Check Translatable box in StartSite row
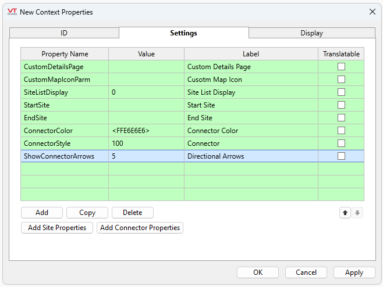Viewport: 383px width, 287px height. coord(341,105)
